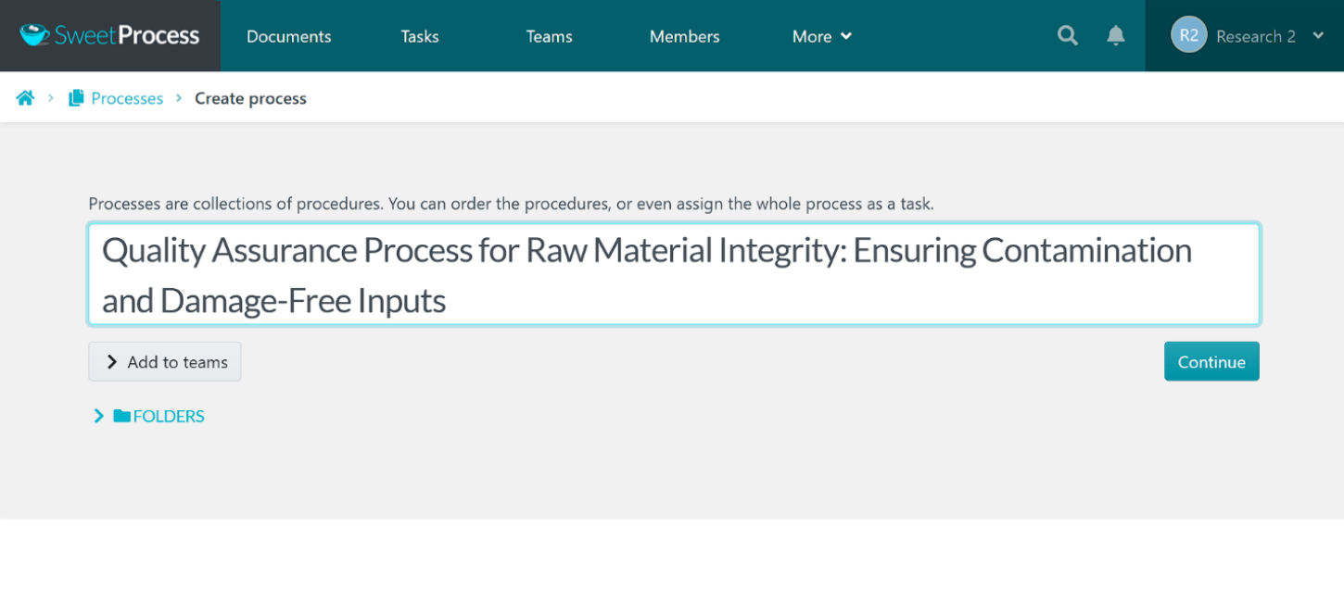Switch to the Teams page
The width and height of the screenshot is (1344, 614).
click(x=549, y=36)
